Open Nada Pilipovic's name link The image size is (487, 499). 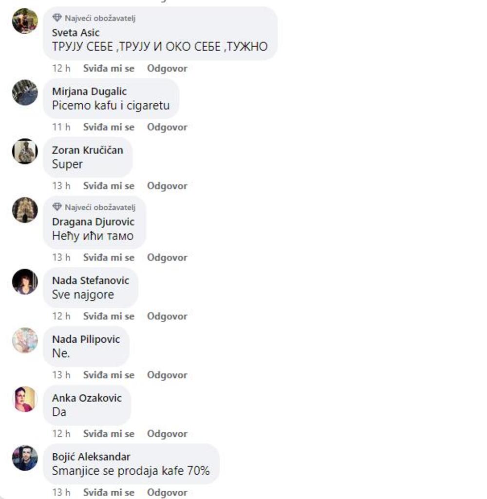pos(86,339)
